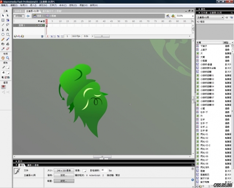Toggle outline square for layer 圖層 1
Viewport: 234px width, 188px height.
point(44,25)
